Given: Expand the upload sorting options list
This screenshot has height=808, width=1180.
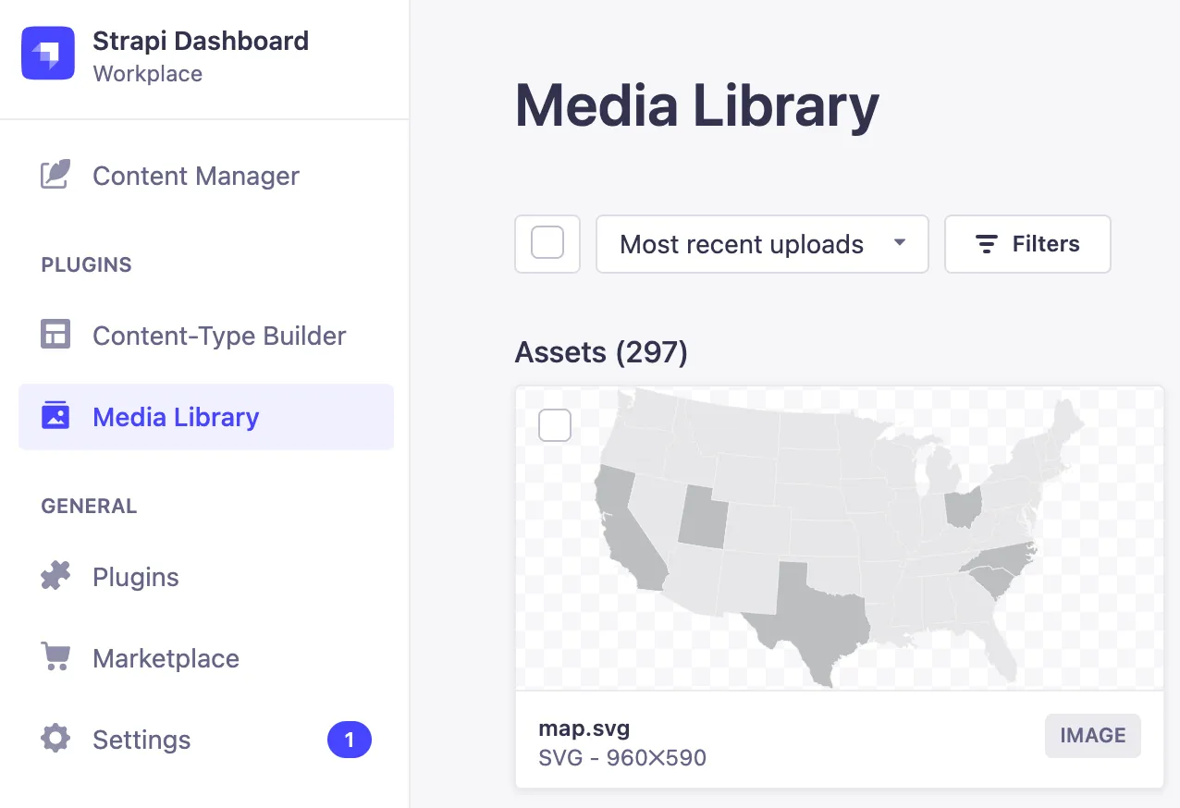Looking at the screenshot, I should [761, 244].
